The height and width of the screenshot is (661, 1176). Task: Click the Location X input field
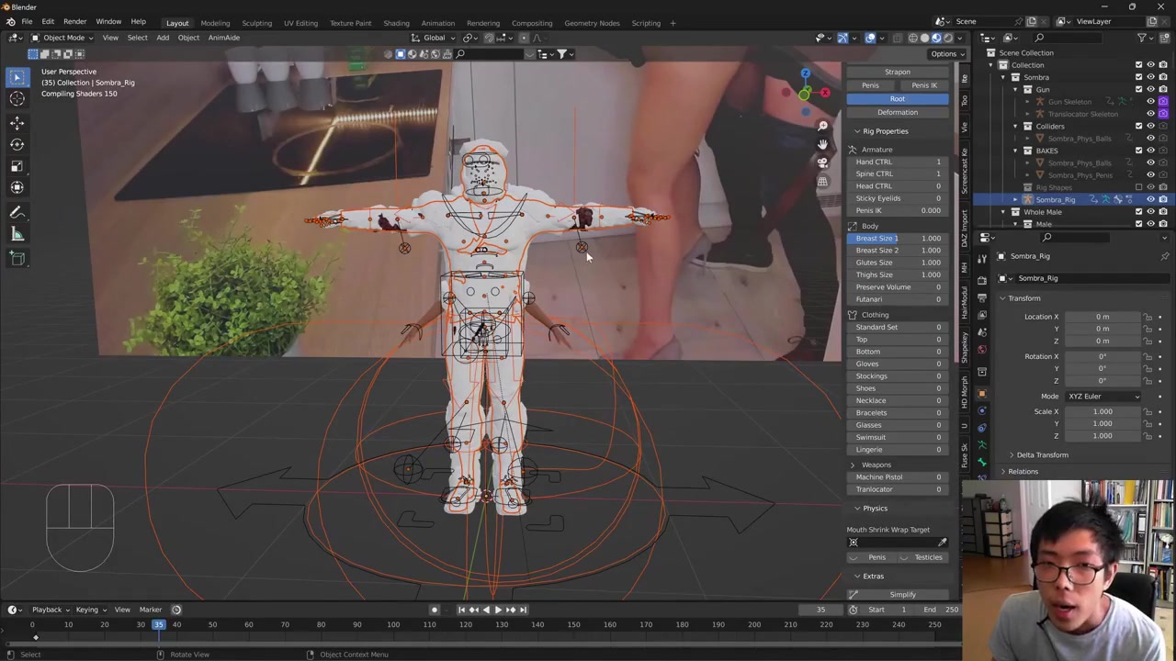coord(1102,317)
